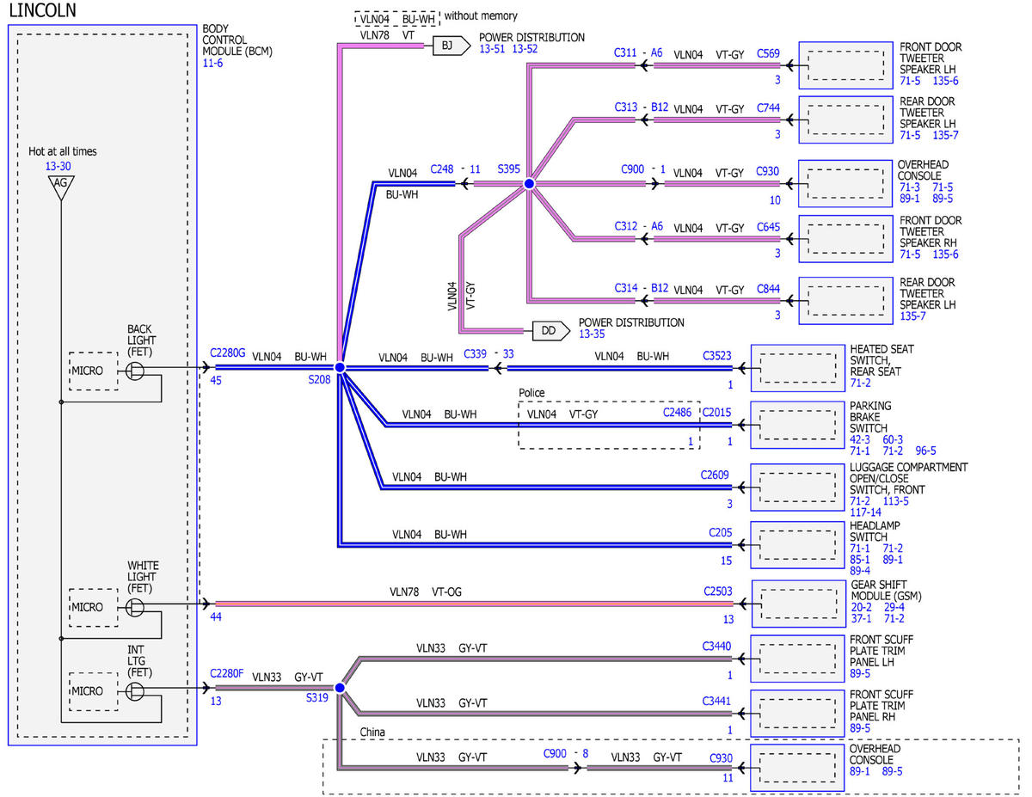Open the 37-1 gear shift module reference

coord(861,618)
